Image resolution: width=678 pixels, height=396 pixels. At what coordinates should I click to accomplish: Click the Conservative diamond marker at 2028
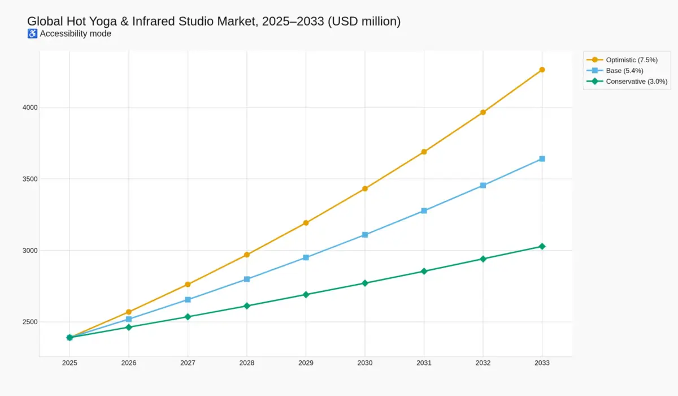(247, 306)
